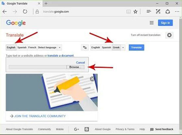Open About Google Translate footer link
This screenshot has width=182, height=135.
[x=19, y=129]
